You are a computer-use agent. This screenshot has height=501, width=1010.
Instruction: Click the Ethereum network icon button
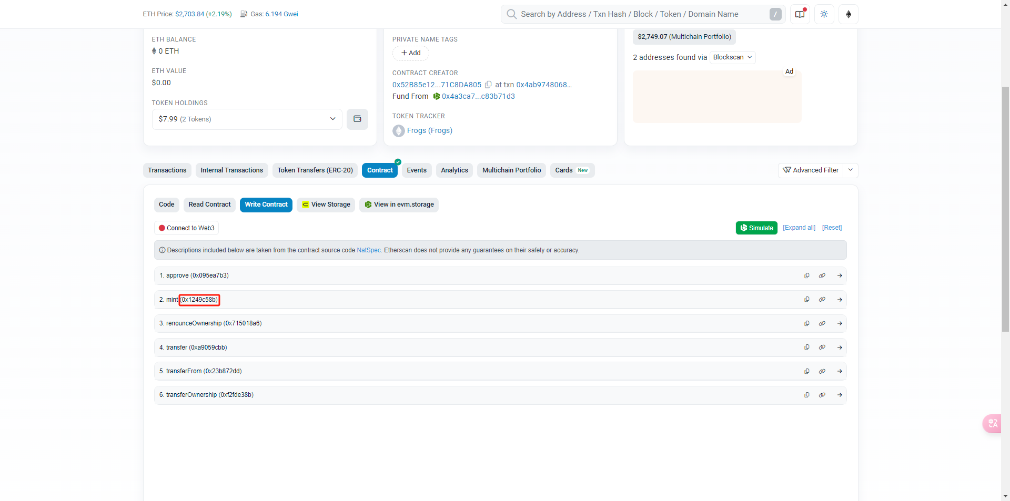(849, 14)
